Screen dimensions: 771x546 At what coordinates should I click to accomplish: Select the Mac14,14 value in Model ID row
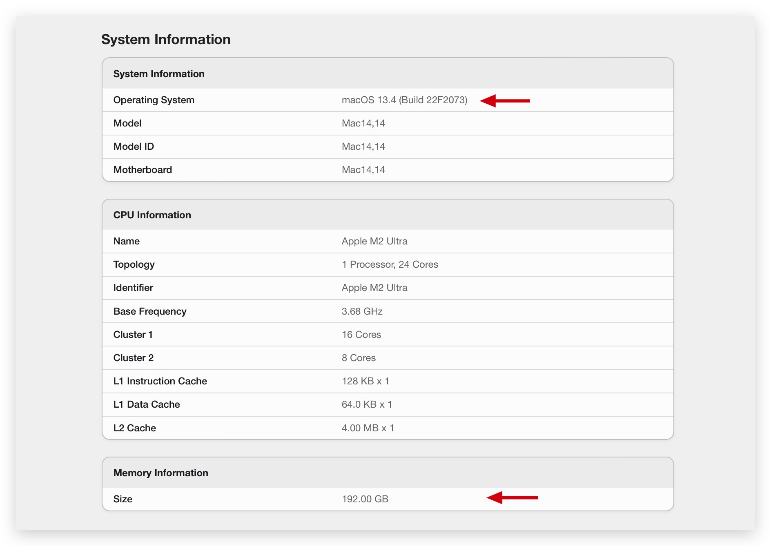[x=363, y=146]
